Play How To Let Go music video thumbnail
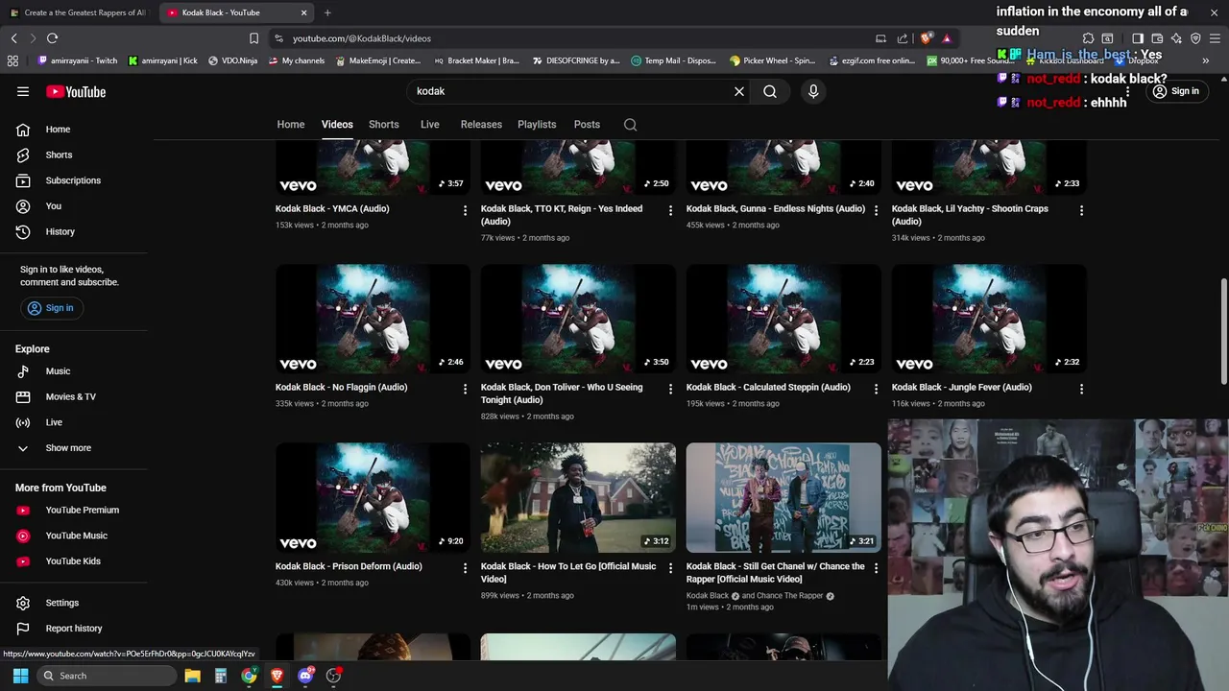 coord(578,497)
